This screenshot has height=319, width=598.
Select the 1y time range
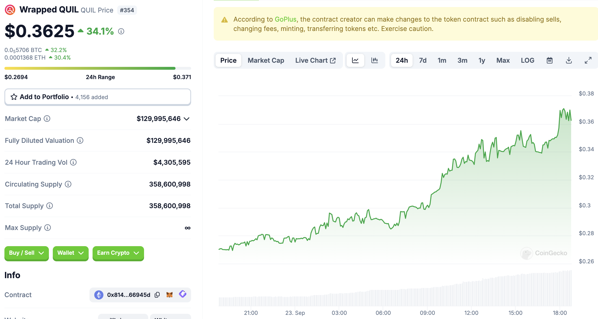482,60
